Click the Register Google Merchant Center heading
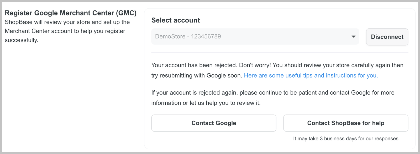 click(70, 13)
